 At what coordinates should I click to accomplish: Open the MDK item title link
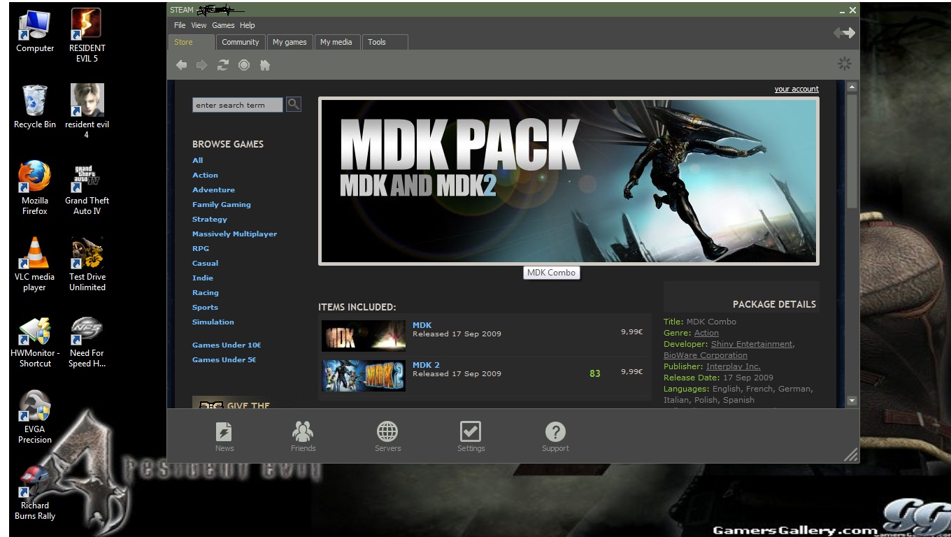422,325
